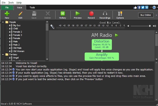
Task: Mute using the low-volume speaker icon
Action: point(128,26)
